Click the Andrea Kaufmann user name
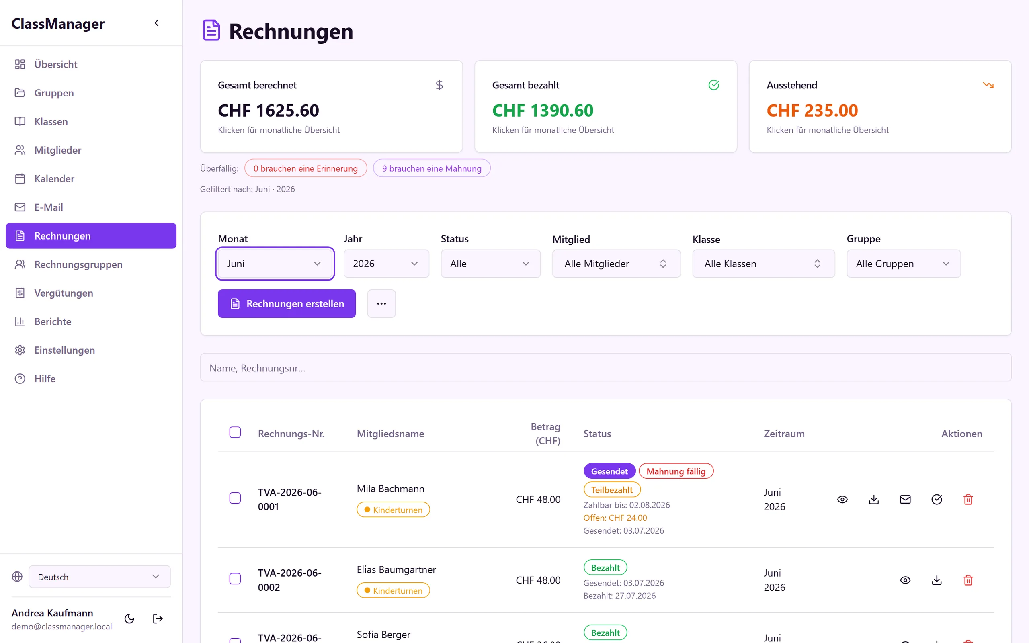 pyautogui.click(x=52, y=613)
